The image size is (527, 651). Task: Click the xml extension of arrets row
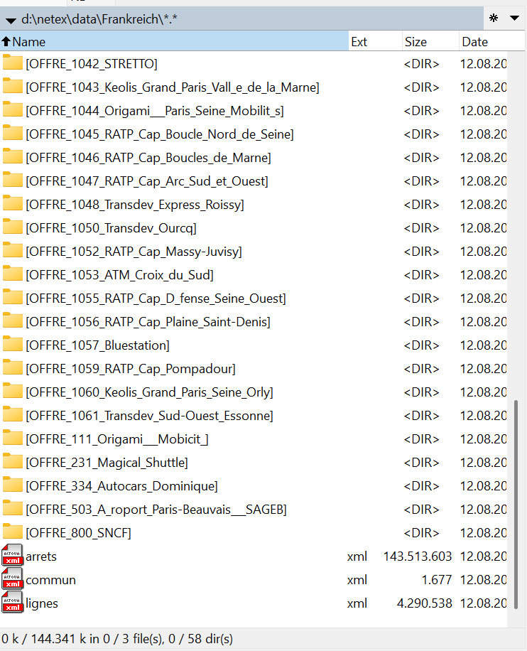coord(357,556)
